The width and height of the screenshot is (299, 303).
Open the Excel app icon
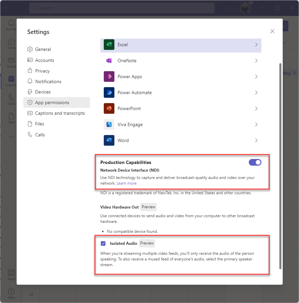(x=109, y=45)
